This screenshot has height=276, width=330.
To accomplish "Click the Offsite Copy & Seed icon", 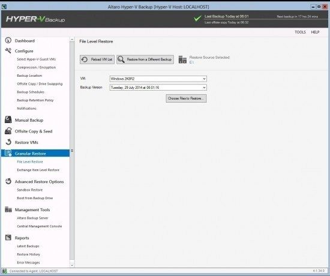I will coord(8,131).
